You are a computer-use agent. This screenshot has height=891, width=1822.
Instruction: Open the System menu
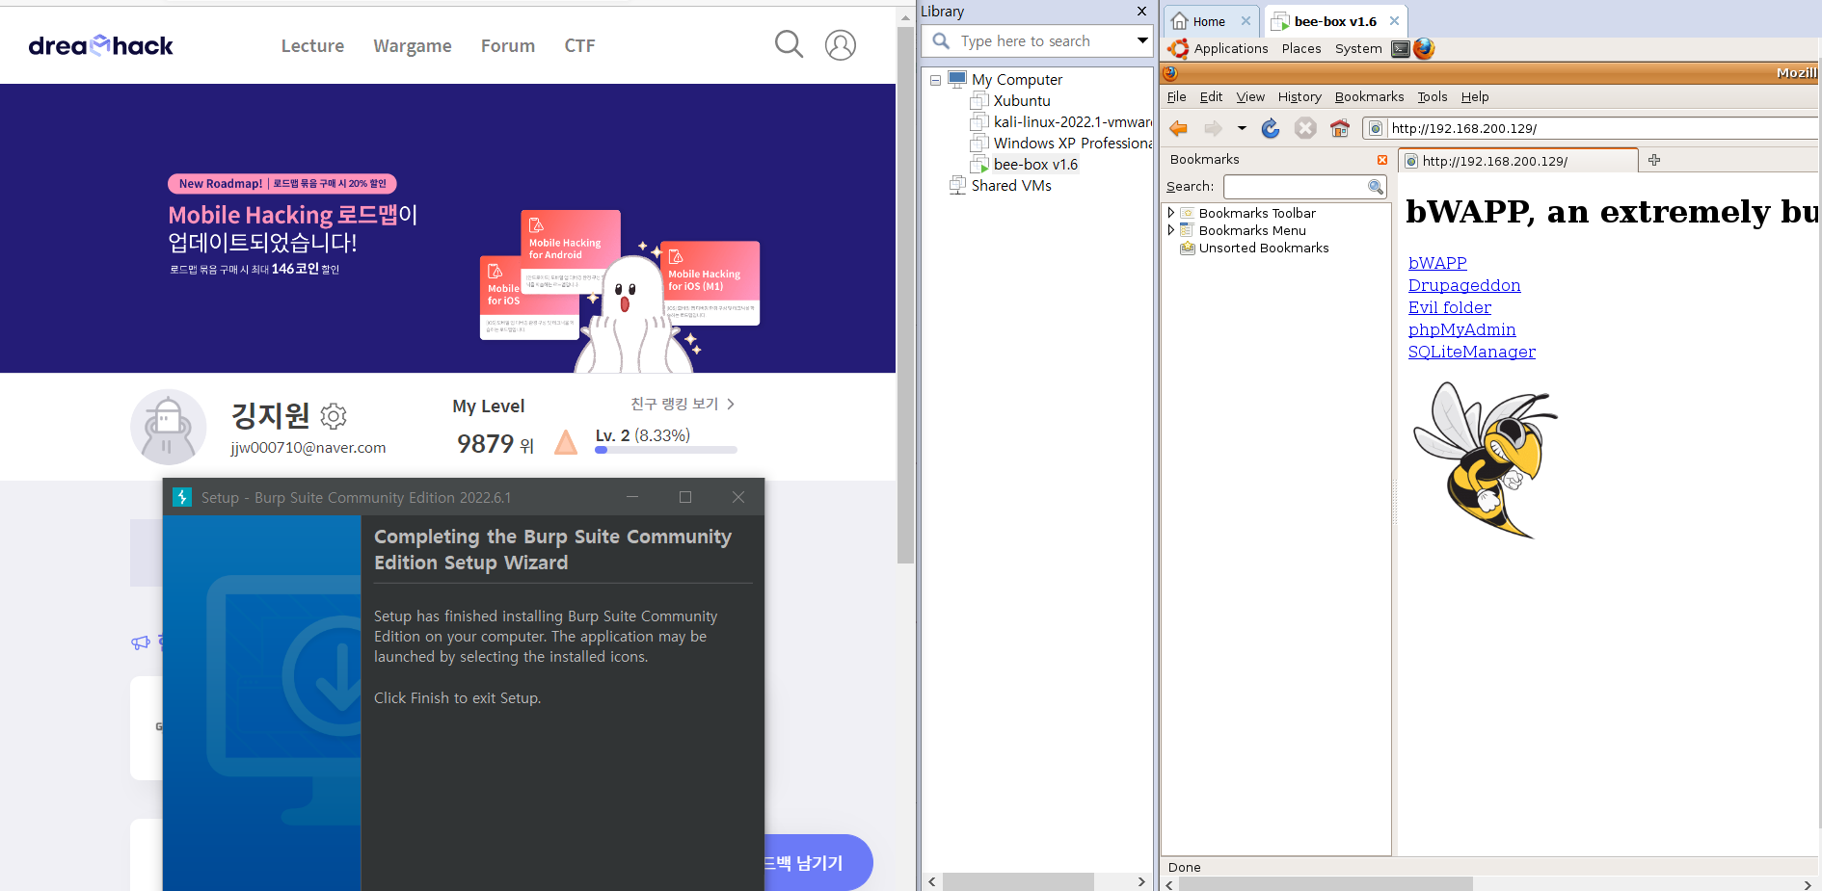coord(1358,48)
